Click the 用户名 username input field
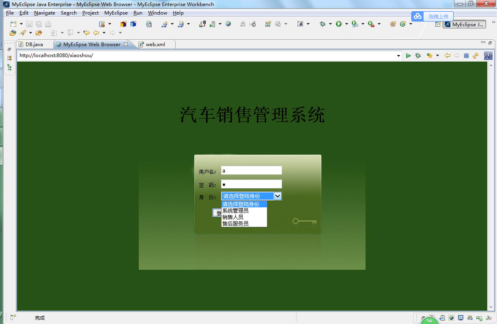497x324 pixels. pyautogui.click(x=251, y=171)
